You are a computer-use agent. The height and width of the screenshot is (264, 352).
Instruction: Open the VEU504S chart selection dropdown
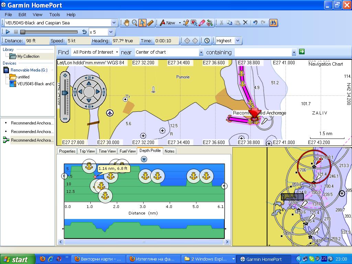coord(114,23)
